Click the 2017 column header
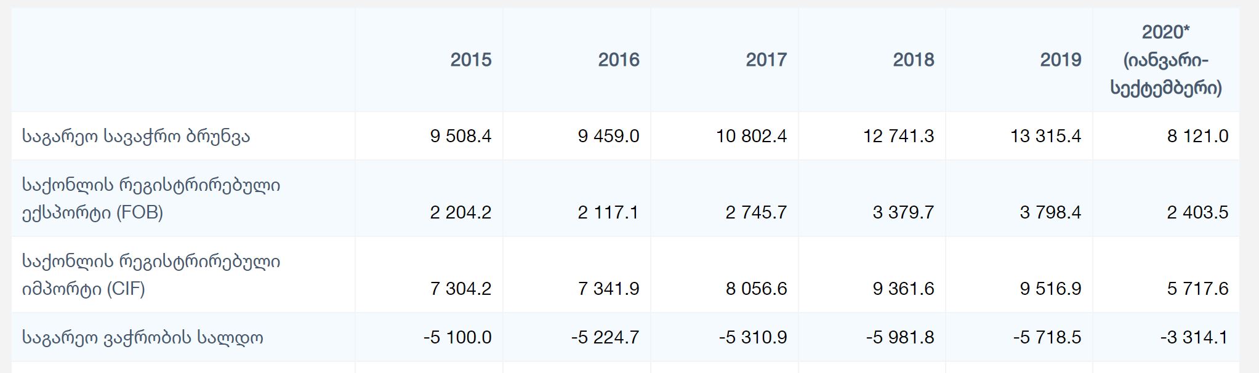This screenshot has height=373, width=1259. coord(766,60)
